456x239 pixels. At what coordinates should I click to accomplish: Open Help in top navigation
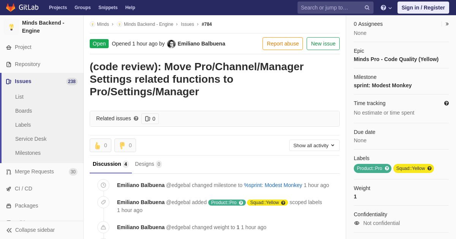(130, 8)
